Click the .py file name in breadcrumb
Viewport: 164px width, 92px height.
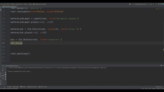pos(40,4)
